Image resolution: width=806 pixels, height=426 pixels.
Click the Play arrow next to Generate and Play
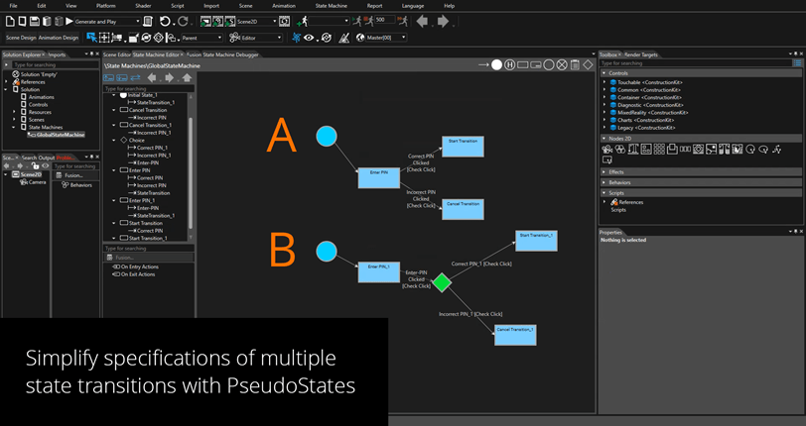click(69, 21)
